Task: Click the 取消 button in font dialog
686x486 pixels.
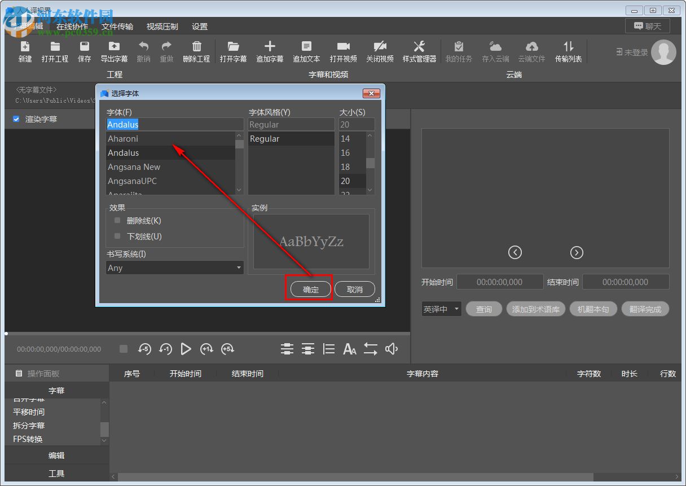Action: [355, 290]
